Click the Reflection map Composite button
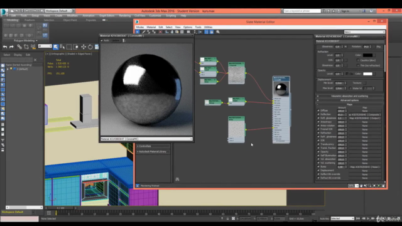The width and height of the screenshot is (402, 226). (x=364, y=114)
